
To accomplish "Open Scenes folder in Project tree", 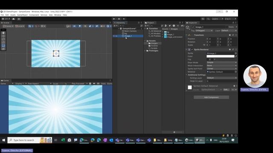I will [x=154, y=46].
